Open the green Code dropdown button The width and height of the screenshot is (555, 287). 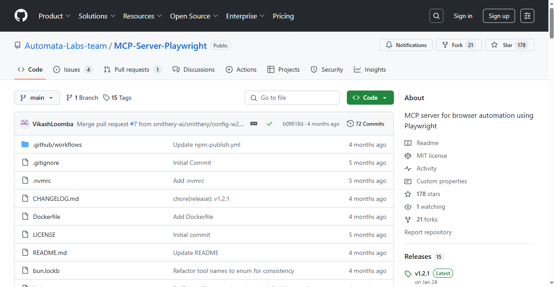pos(370,98)
